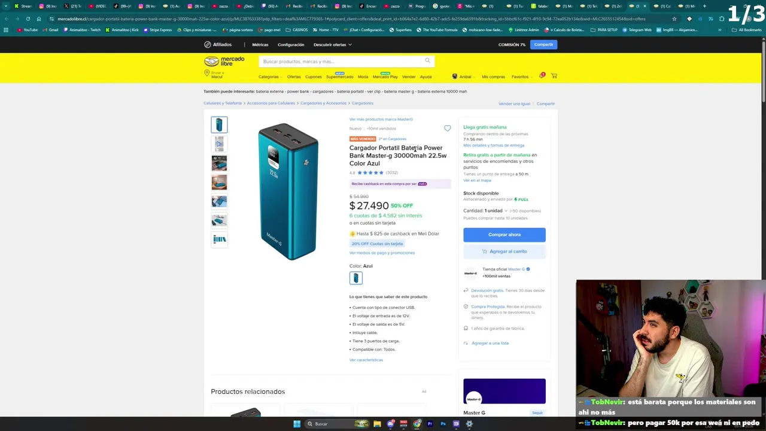Click Ver medios de pago y promociones
766x431 pixels.
(x=382, y=253)
